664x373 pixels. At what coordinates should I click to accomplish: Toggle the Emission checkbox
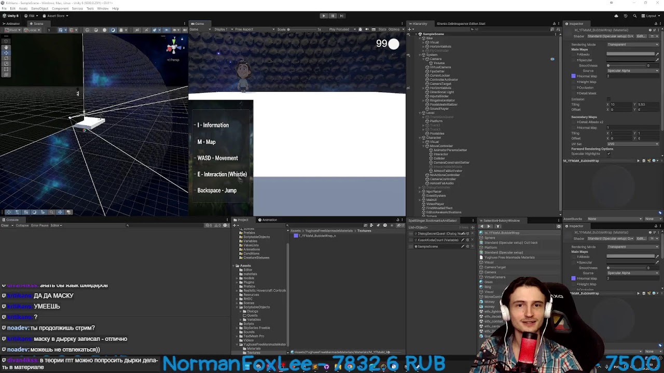tap(609, 99)
